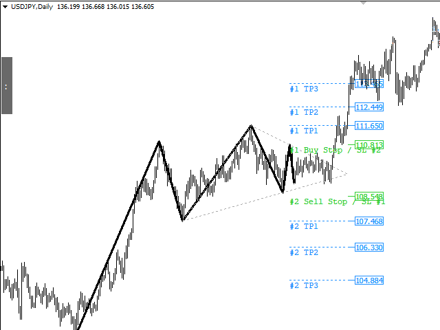Click the high price value 136.668
The image size is (440, 330).
coord(93,7)
